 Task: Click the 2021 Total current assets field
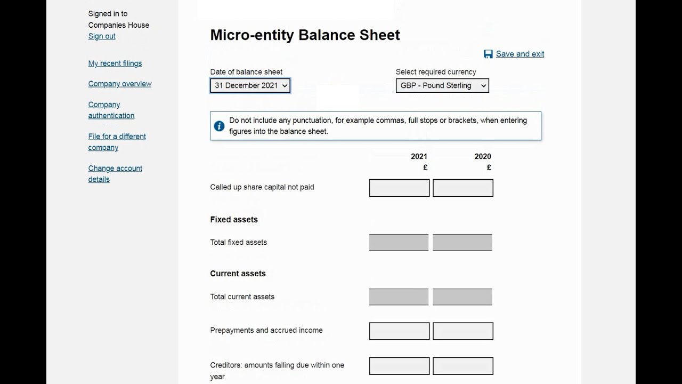(399, 297)
